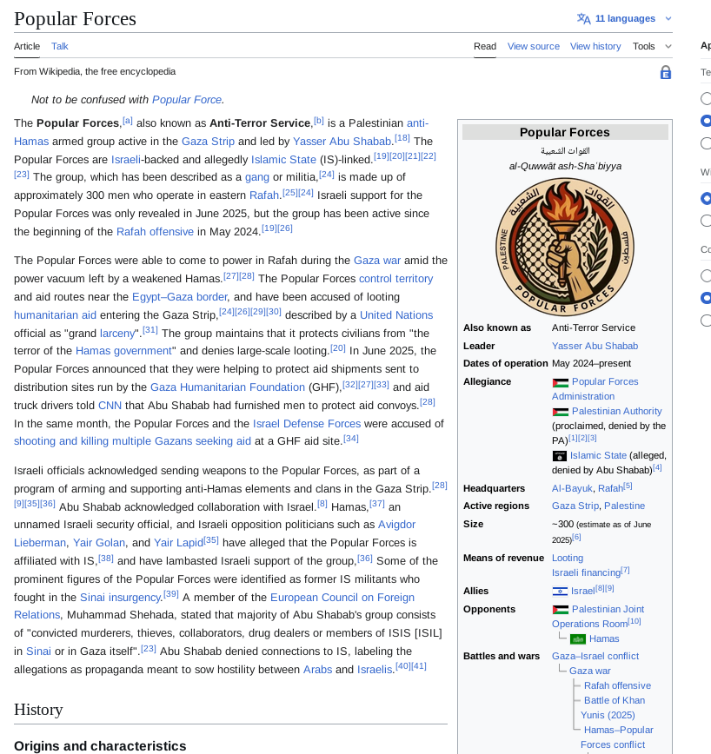Click the green Hamas flag icon

click(577, 639)
